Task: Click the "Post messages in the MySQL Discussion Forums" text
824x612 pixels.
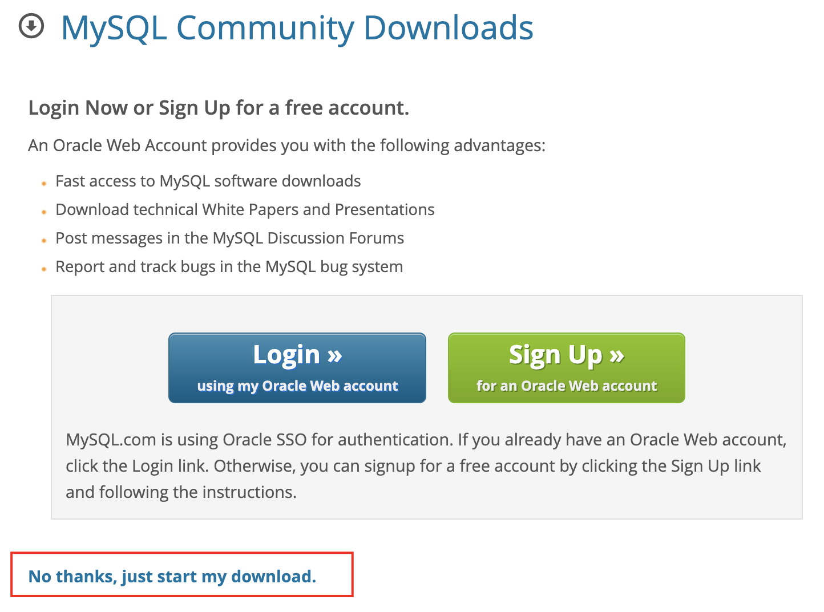Action: pyautogui.click(x=229, y=238)
